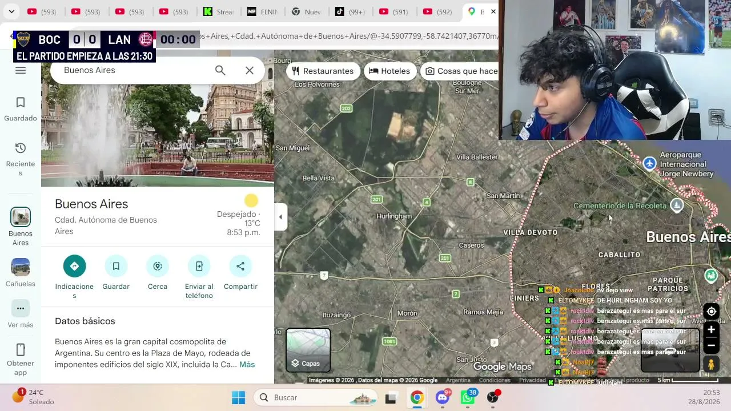Viewport: 731px width, 411px height.
Task: Open Discord from the taskbar
Action: coord(443,397)
